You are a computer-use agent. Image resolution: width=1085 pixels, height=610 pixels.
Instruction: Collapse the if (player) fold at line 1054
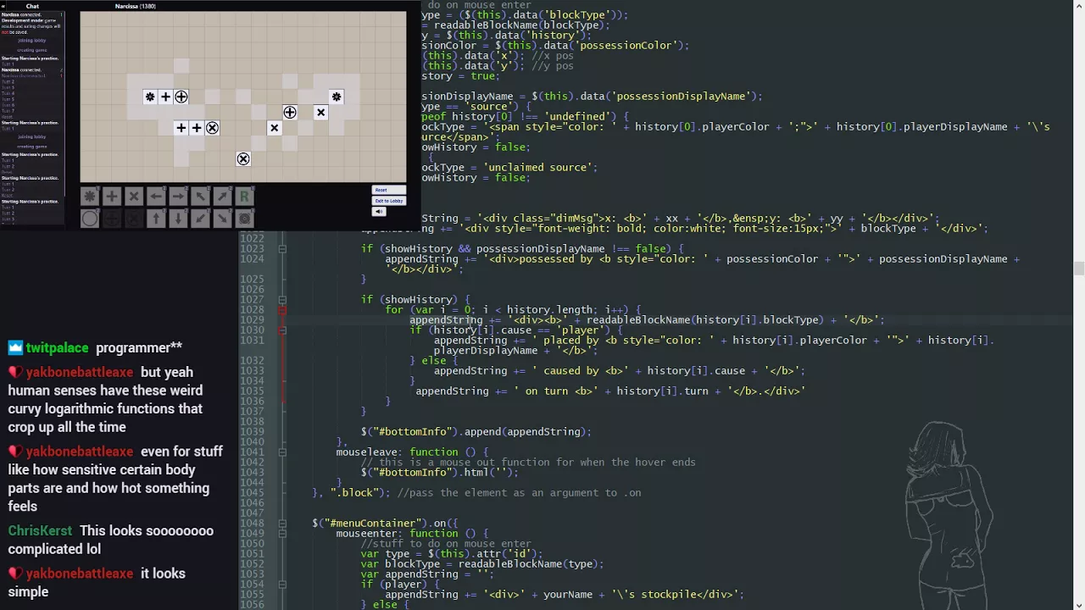point(282,585)
